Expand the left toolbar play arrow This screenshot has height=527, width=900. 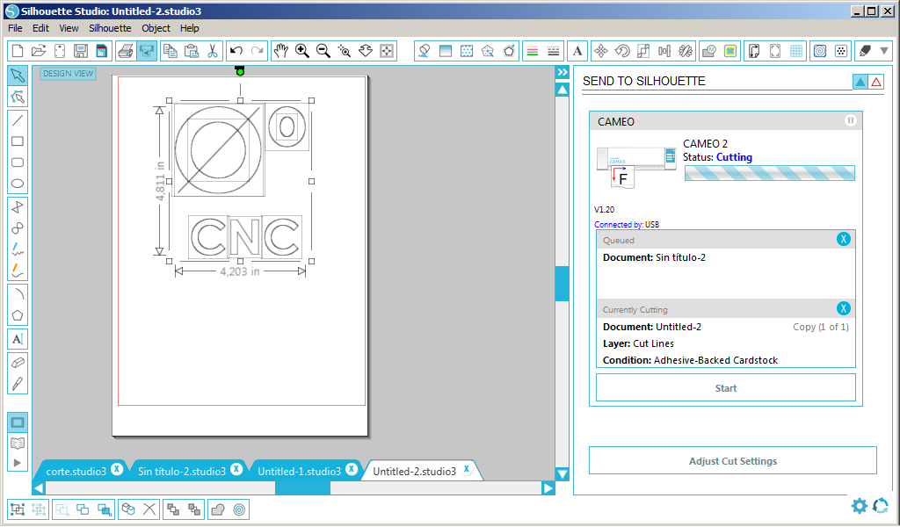click(18, 463)
